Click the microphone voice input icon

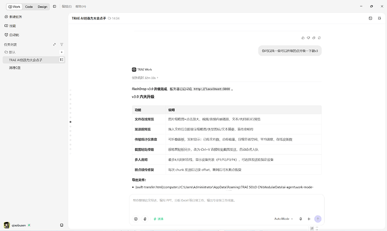[x=145, y=219]
